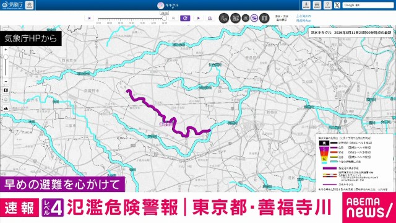Screen dimensions: 396x223
Task: Zoom out the map with minus button
Action: pyautogui.click(x=6, y=81)
